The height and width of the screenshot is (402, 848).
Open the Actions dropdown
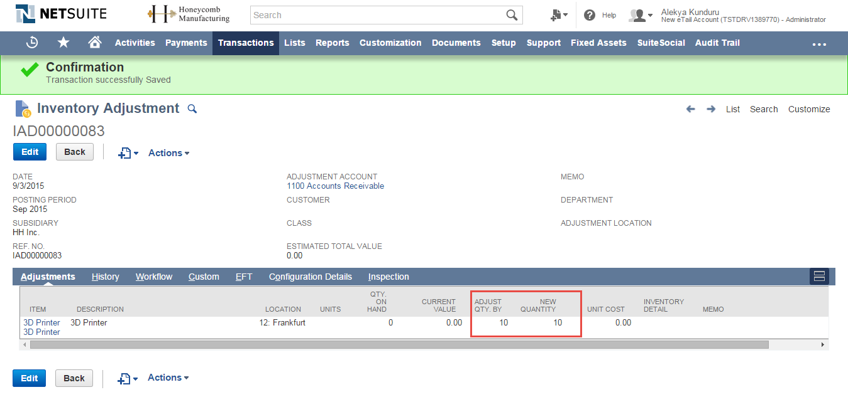pos(168,152)
